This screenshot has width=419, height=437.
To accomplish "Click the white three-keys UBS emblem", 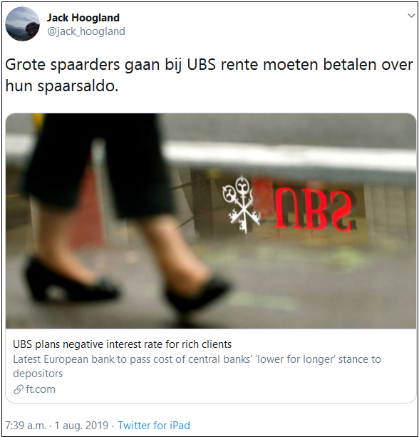I will point(242,205).
